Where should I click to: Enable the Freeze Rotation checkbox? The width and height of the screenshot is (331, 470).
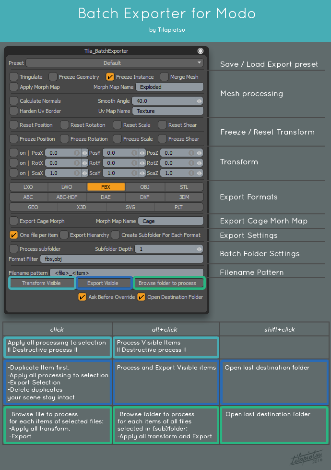tap(64, 139)
